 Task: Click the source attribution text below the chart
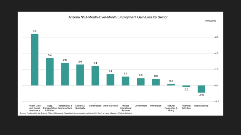point(76,113)
